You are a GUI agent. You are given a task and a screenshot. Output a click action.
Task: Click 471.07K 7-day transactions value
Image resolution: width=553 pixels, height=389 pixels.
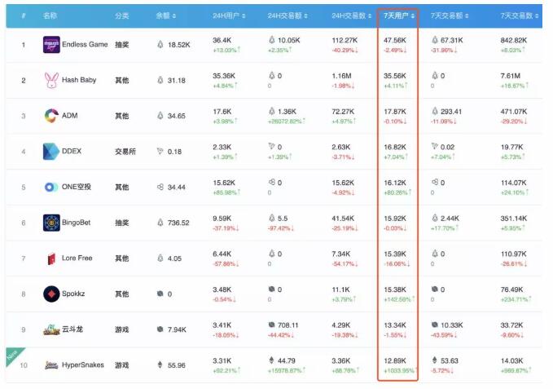tap(513, 112)
